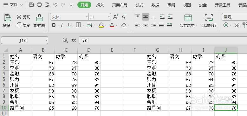The height and width of the screenshot is (116, 247).
Task: Click 合并居中 merge and center
Action: [x=188, y=21]
